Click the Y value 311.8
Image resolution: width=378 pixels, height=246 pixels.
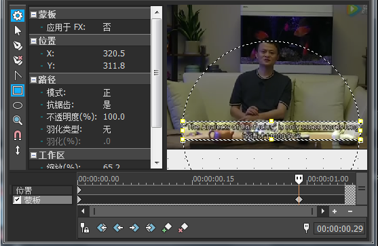(x=114, y=66)
